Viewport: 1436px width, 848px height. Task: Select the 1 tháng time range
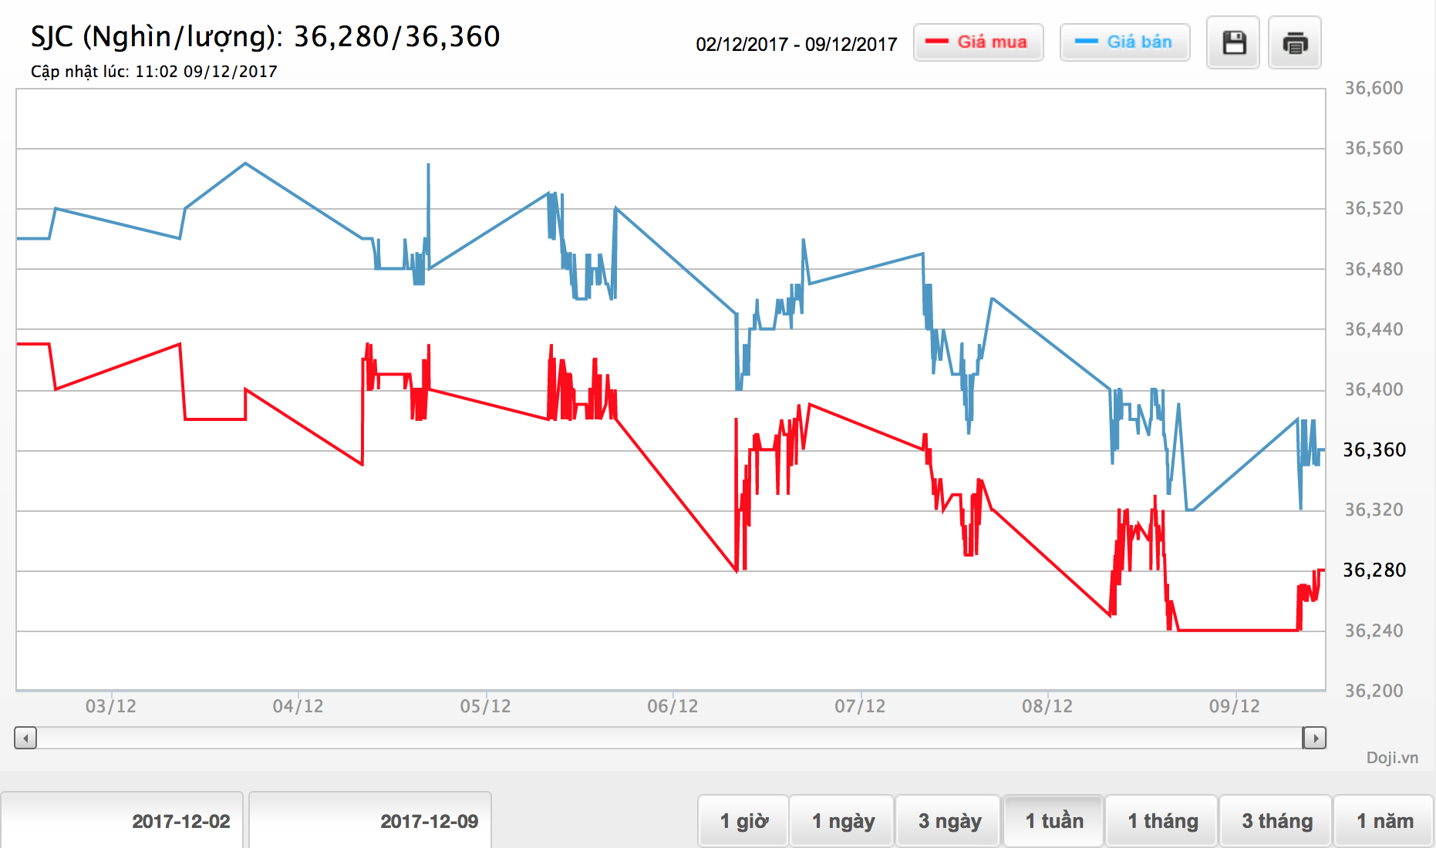[1162, 821]
